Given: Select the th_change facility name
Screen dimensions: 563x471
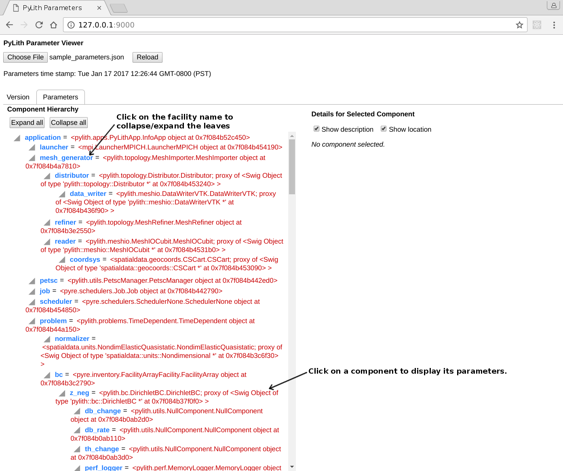Looking at the screenshot, I should click(x=102, y=449).
